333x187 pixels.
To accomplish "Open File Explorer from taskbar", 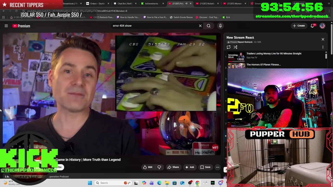I will click(x=167, y=183).
